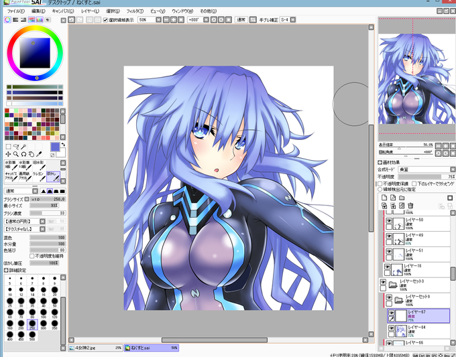Select the クレヨン crayon brush tool
Image resolution: width=456 pixels, height=357 pixels.
click(40, 177)
